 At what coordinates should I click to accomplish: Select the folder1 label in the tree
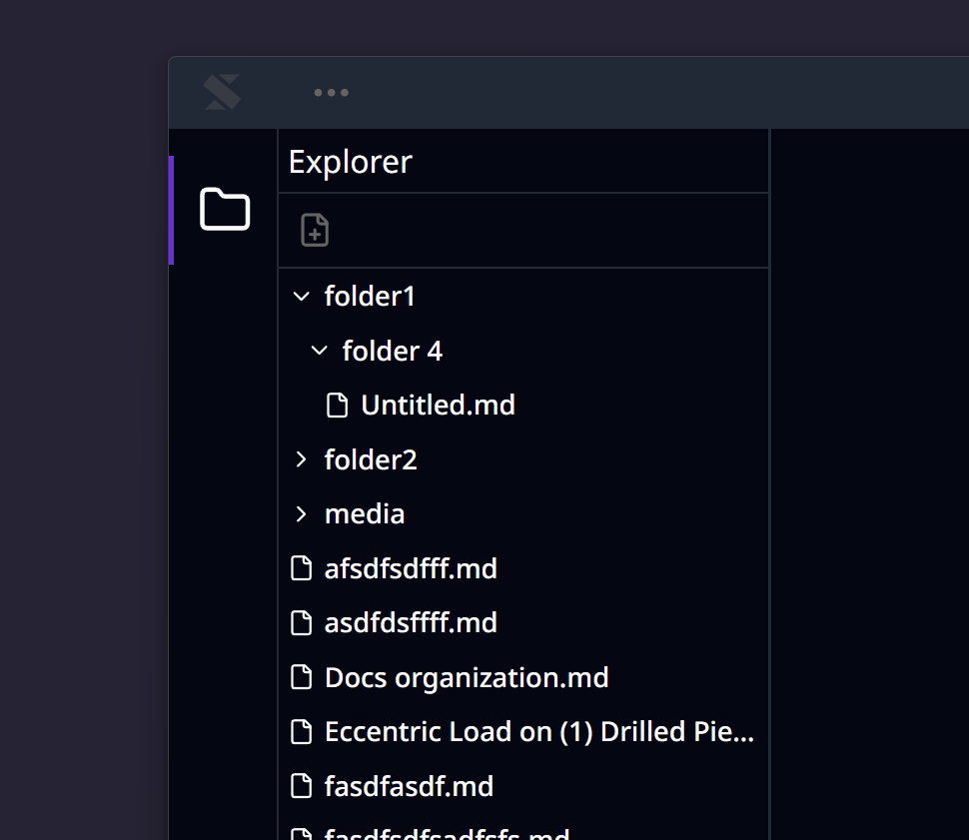point(370,296)
